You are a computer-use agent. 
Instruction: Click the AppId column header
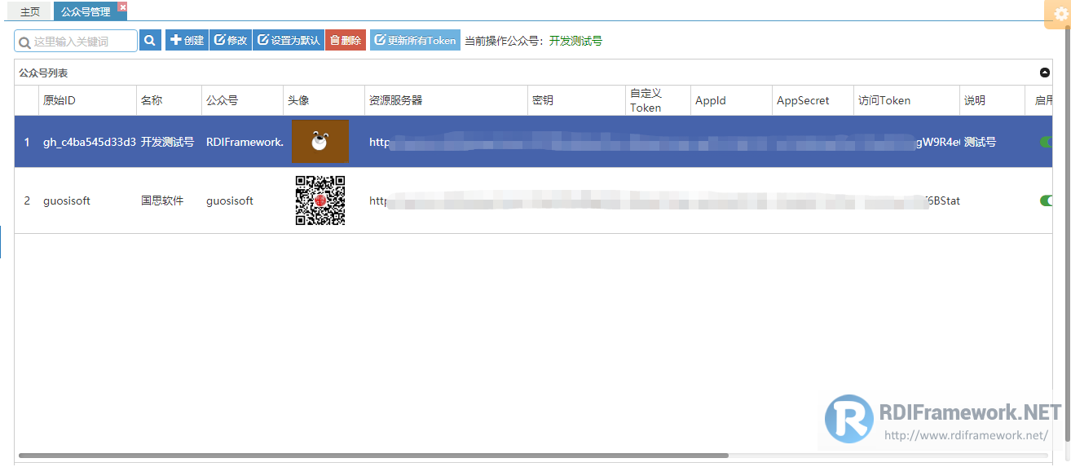pos(731,101)
